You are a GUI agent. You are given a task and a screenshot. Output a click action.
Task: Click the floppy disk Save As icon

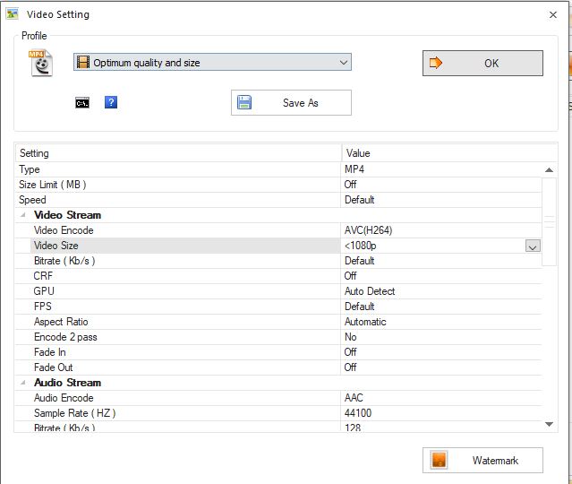tap(244, 103)
